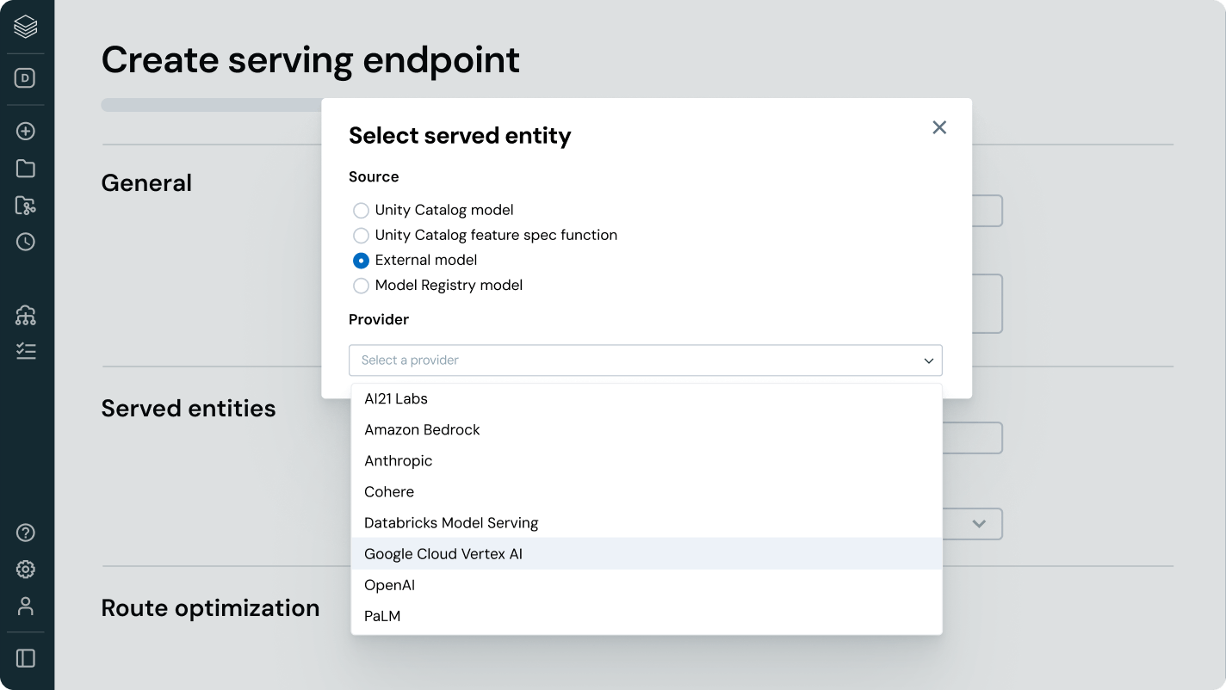Select the External model radio button
The image size is (1226, 690).
(362, 261)
